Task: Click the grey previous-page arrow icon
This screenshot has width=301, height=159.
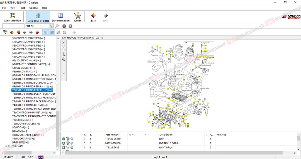Action: [25, 32]
